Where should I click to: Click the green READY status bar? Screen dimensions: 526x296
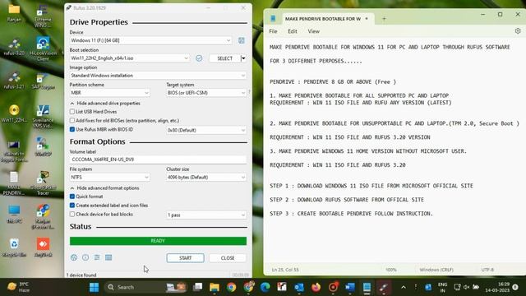click(158, 241)
